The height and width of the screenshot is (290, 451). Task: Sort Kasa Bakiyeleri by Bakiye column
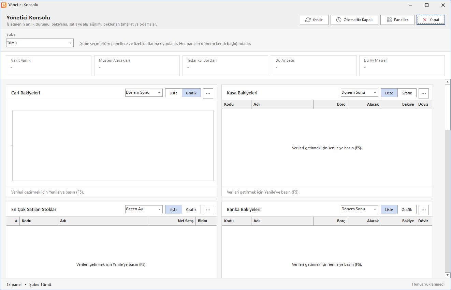tap(399, 104)
